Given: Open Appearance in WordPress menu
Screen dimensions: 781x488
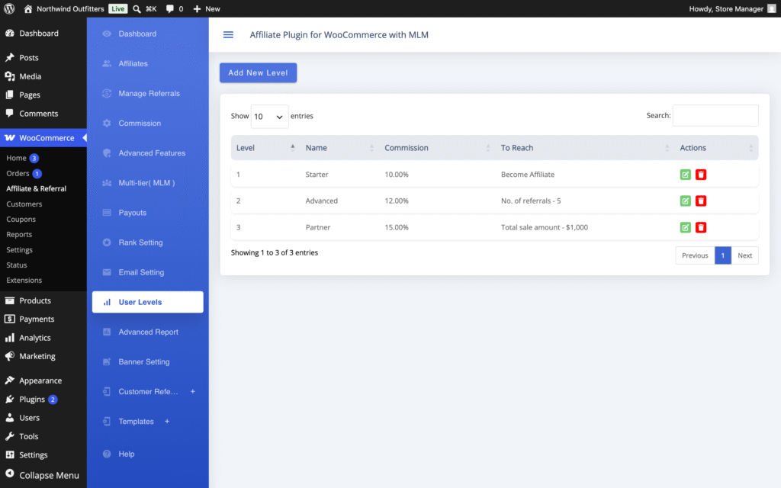Looking at the screenshot, I should click(x=43, y=380).
